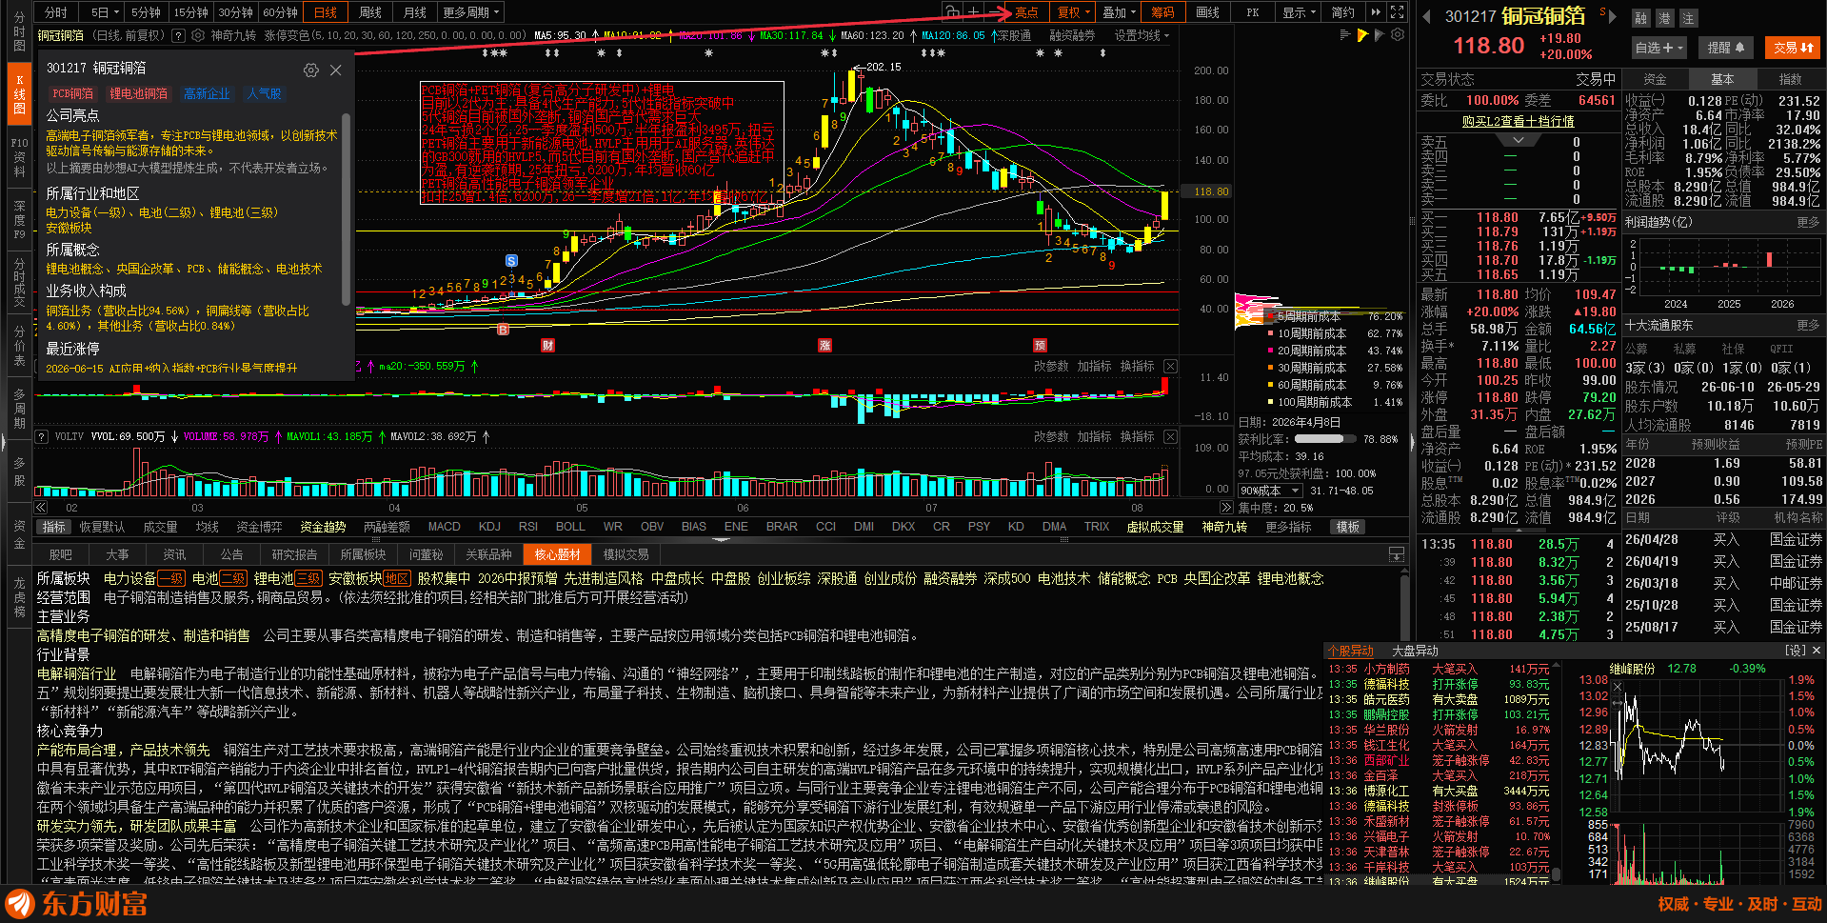1827x923 pixels.
Task: Click the fullscreen chart icon in top toolbar
Action: coord(1397,12)
